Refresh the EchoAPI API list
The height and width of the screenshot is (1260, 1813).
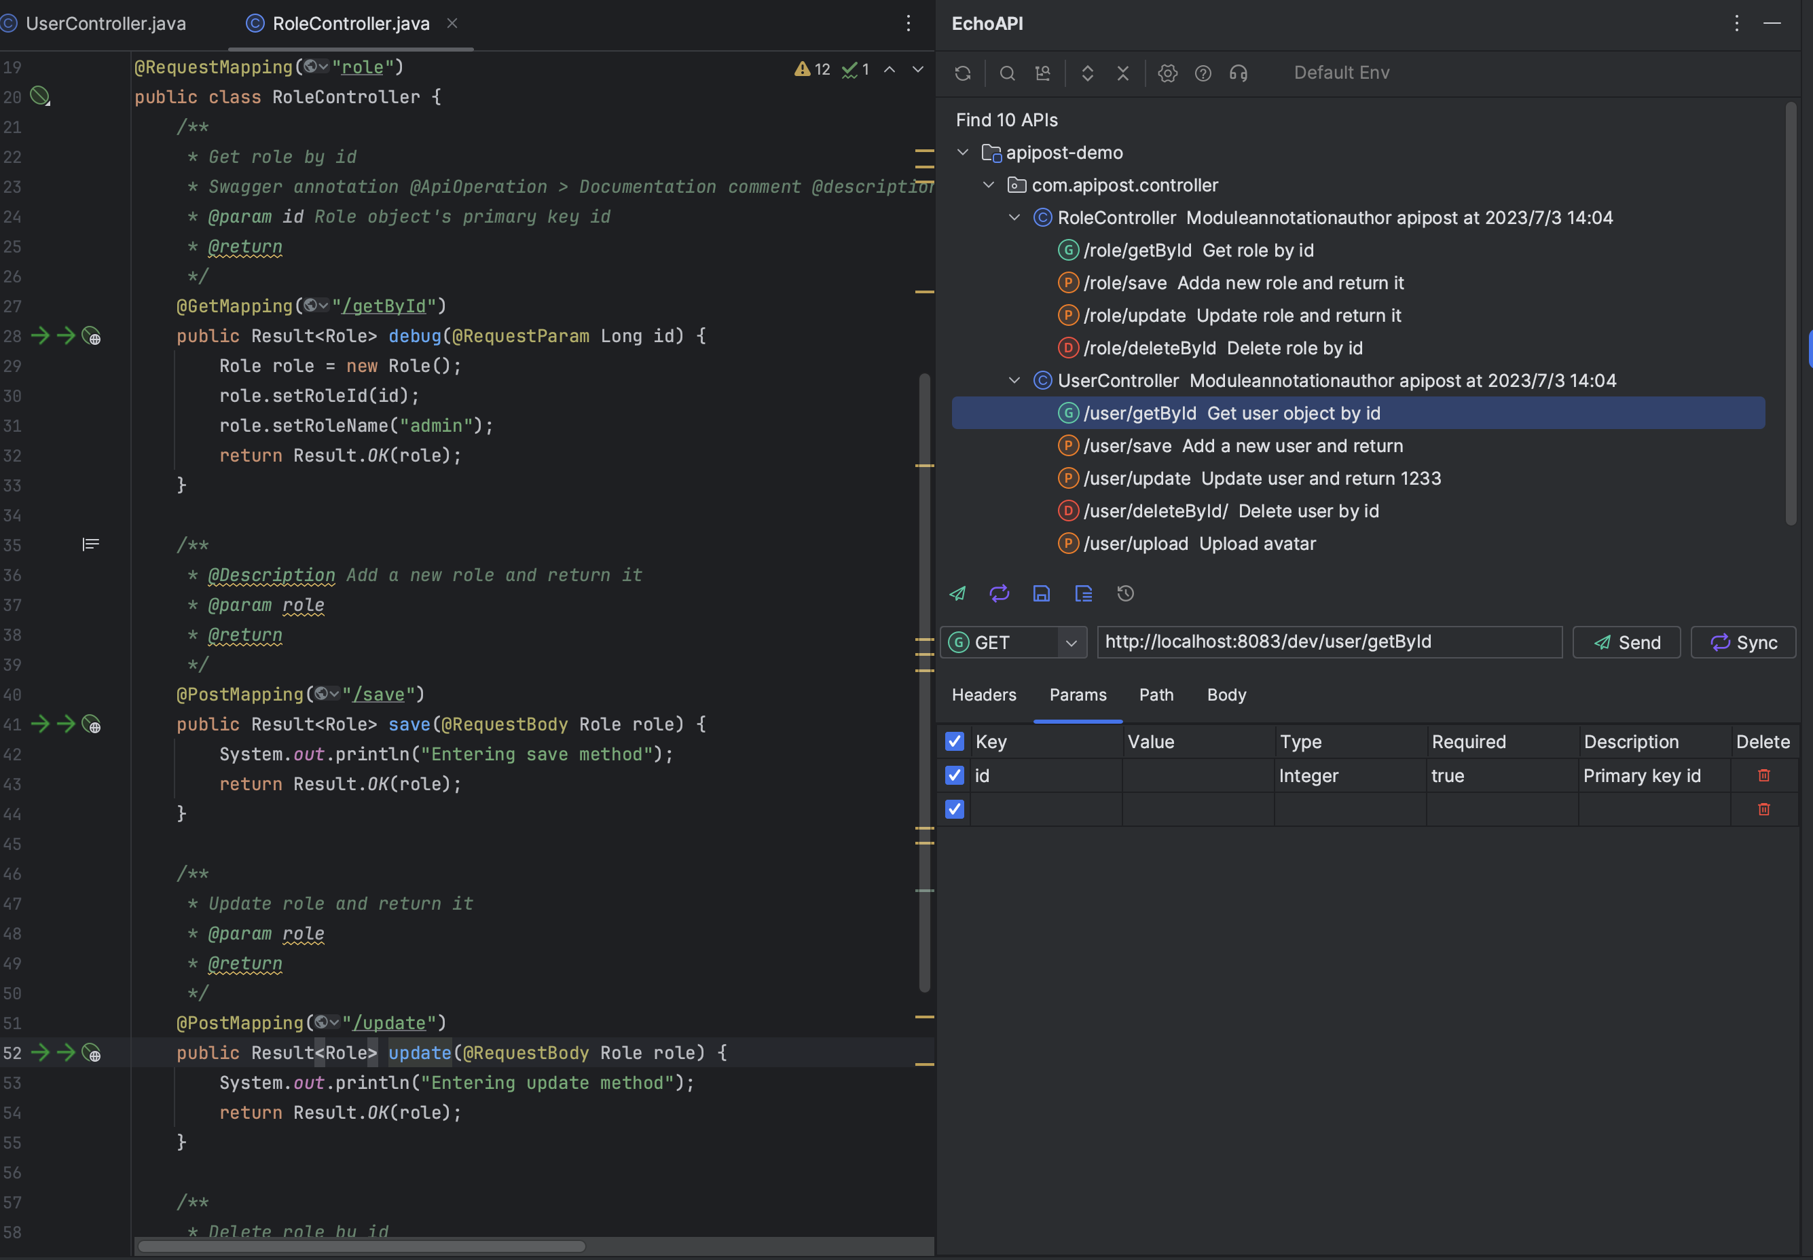(963, 73)
